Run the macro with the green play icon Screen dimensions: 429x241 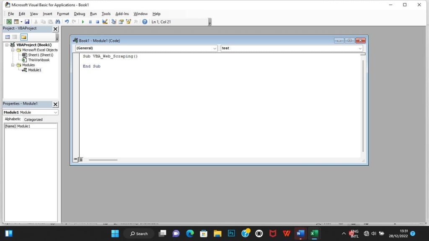click(83, 22)
